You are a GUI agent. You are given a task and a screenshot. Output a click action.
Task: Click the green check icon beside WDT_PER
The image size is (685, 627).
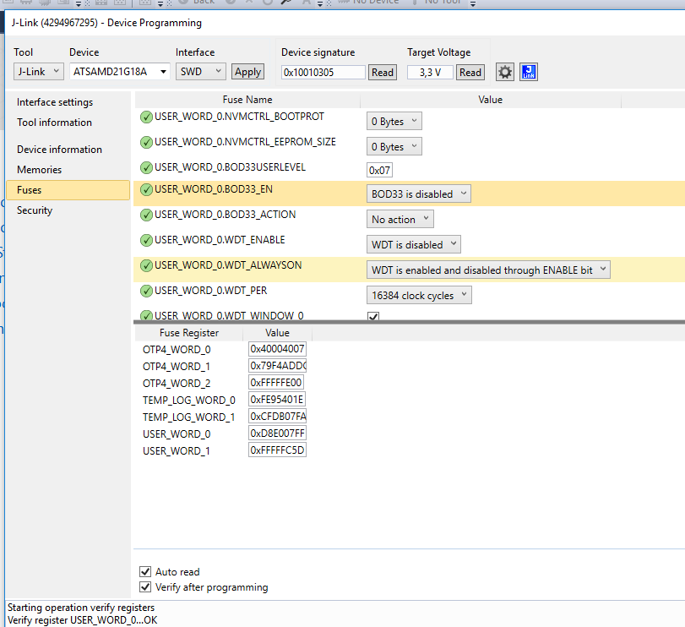click(146, 291)
